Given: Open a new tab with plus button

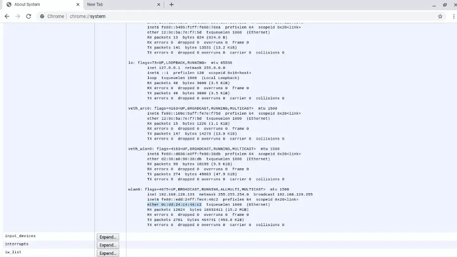Looking at the screenshot, I should [x=171, y=4].
